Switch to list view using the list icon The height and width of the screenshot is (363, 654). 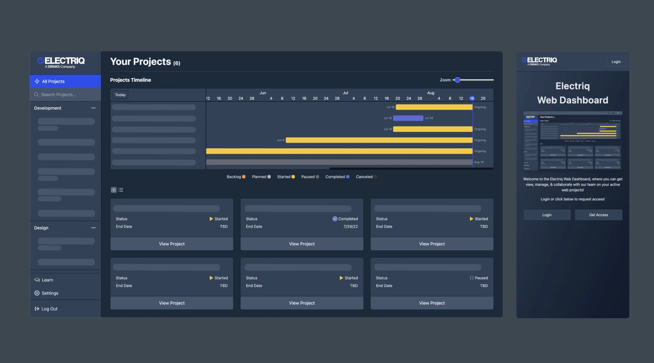(x=121, y=190)
